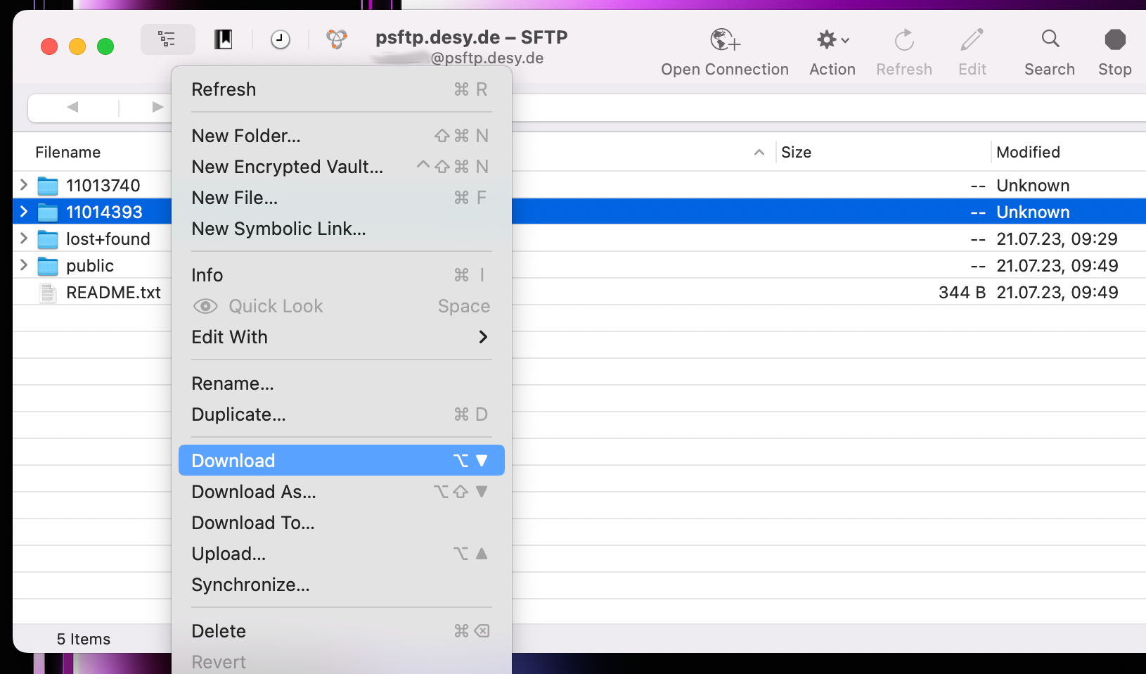Show the History clock view

[281, 39]
